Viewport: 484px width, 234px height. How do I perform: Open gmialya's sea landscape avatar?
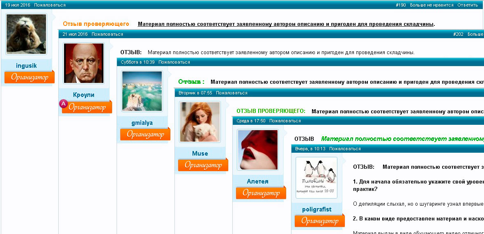pos(142,91)
